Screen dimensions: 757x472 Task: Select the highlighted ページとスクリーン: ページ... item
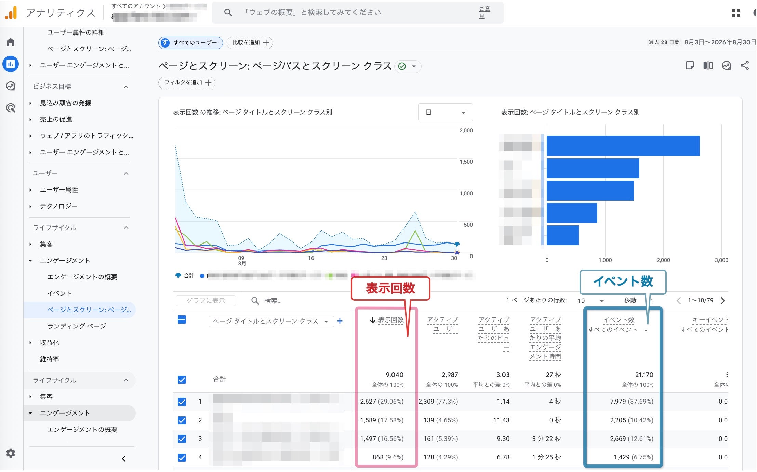click(x=80, y=310)
